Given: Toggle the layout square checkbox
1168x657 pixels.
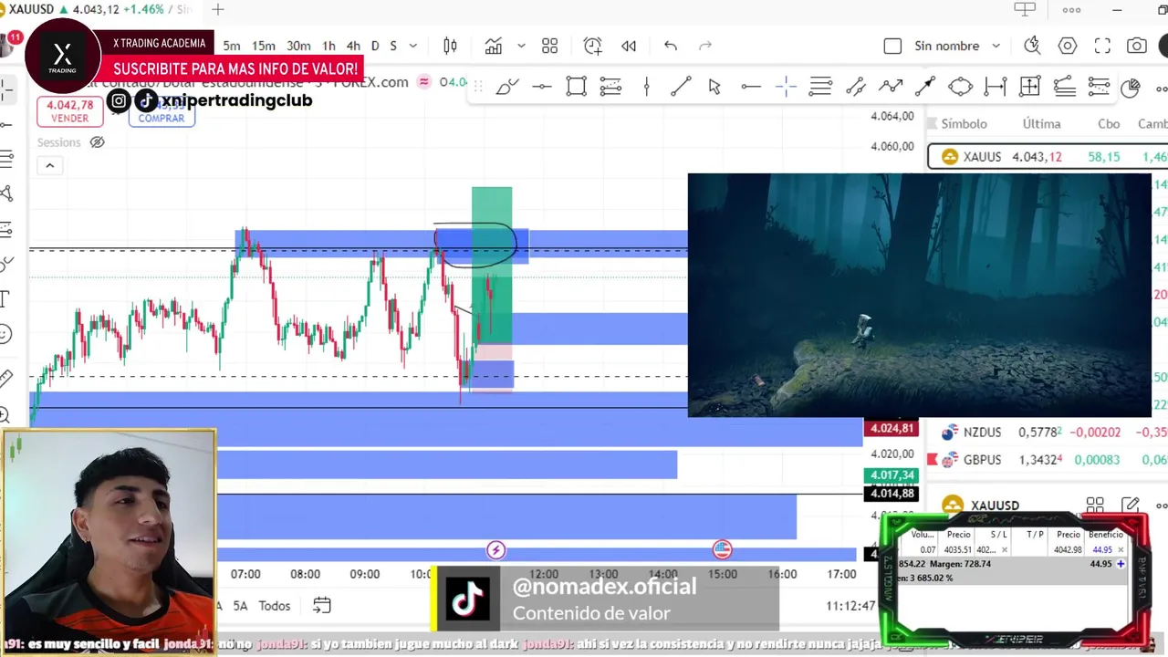Looking at the screenshot, I should click(892, 46).
